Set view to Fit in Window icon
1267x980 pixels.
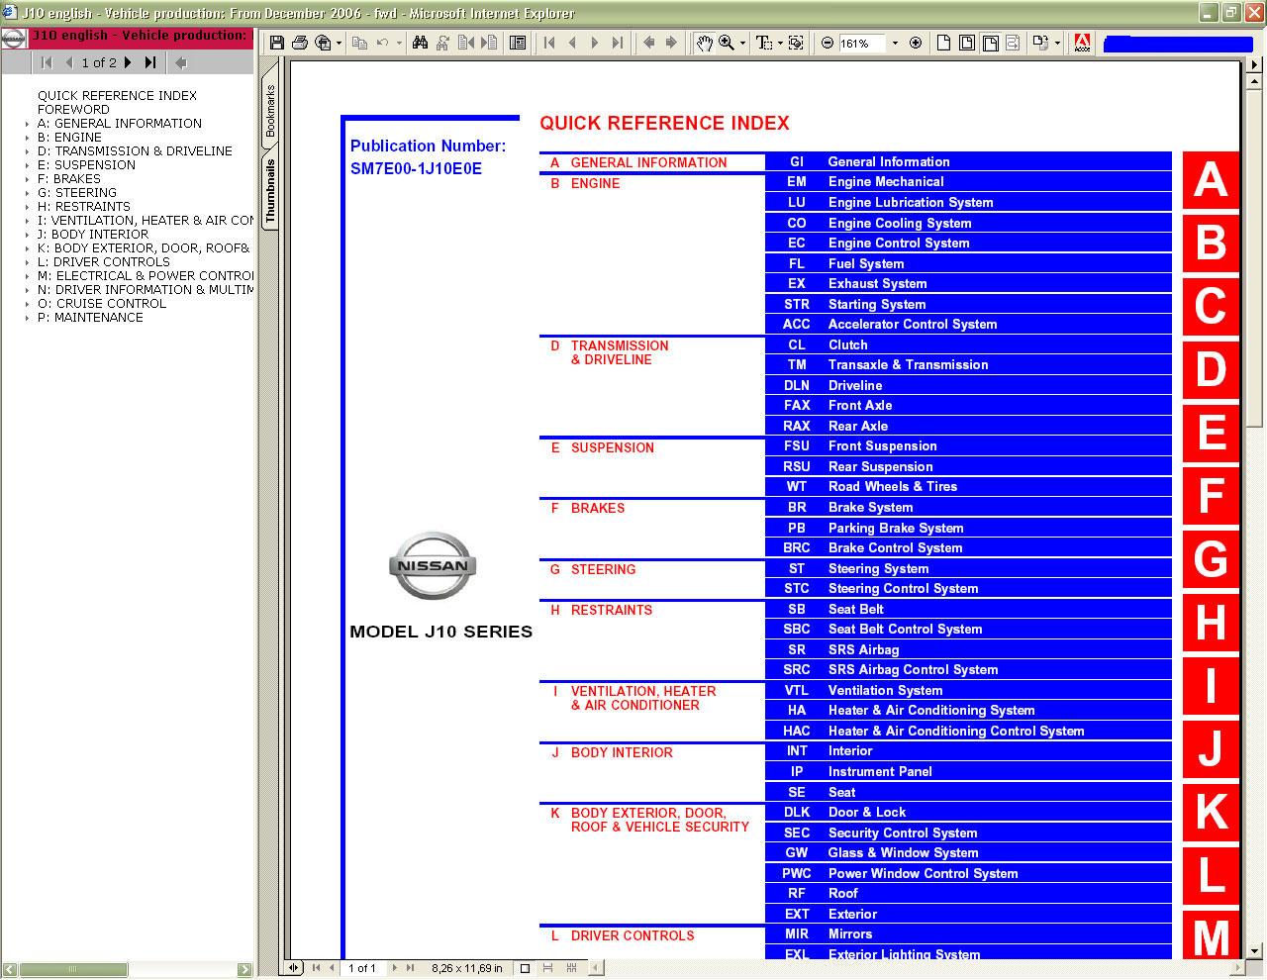[967, 43]
